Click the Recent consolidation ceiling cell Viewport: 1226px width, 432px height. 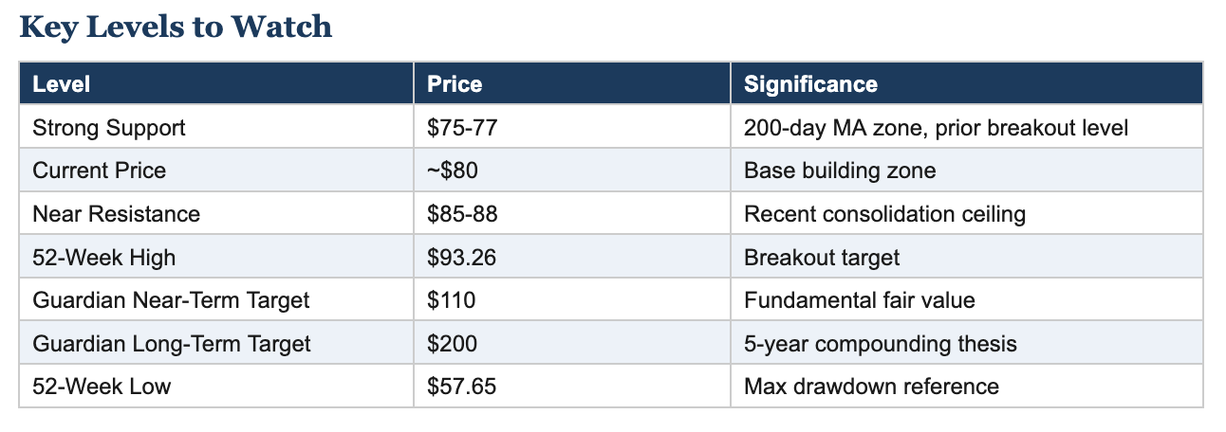(884, 214)
